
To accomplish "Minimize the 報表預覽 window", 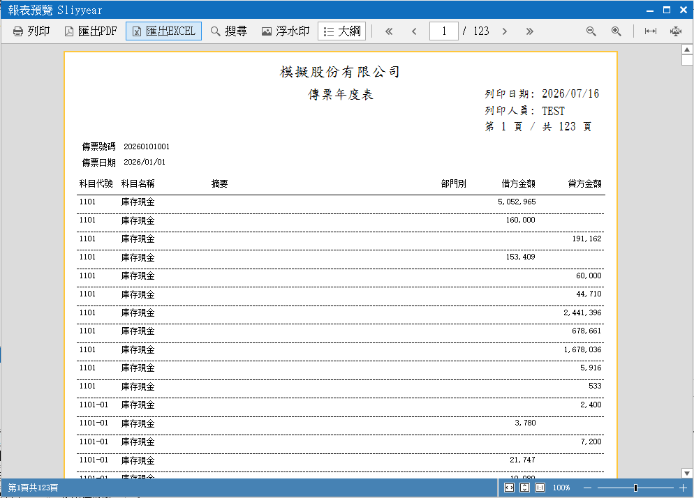I will [x=650, y=10].
